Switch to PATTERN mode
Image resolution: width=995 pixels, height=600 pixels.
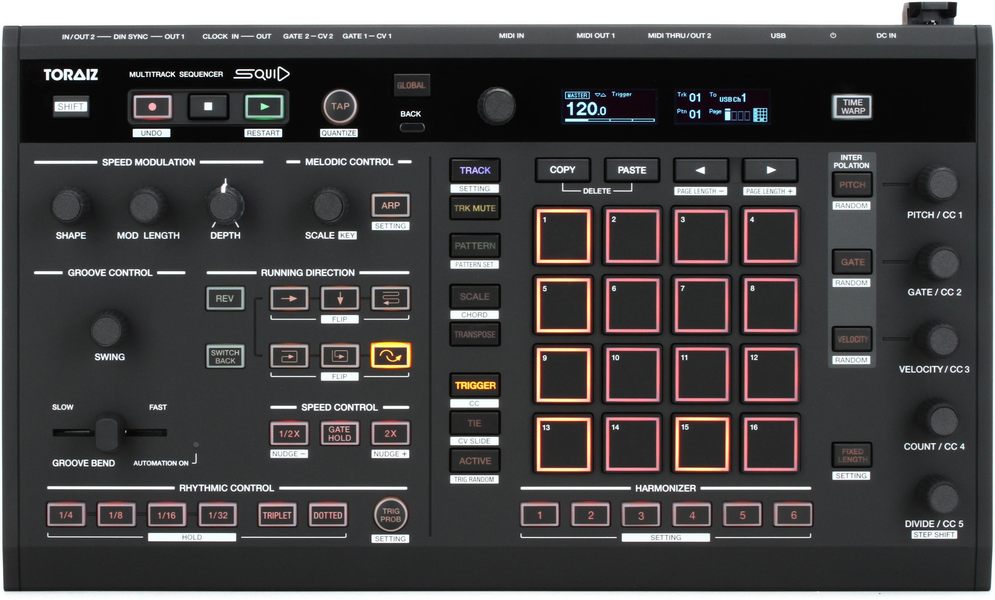(x=475, y=245)
